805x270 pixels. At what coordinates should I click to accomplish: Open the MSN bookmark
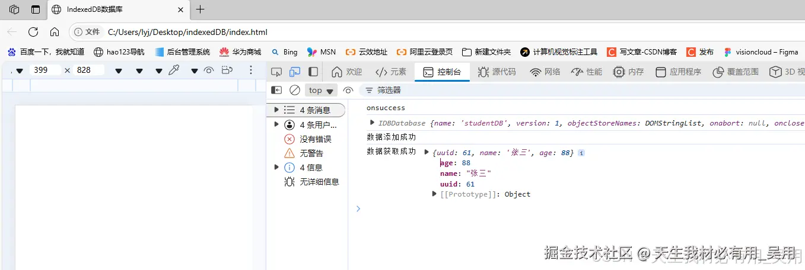point(322,52)
